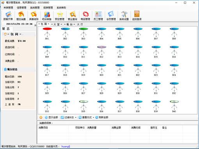This screenshot has width=199, height=149.
Task: Select the red occupied table B01
Action: coord(47,33)
